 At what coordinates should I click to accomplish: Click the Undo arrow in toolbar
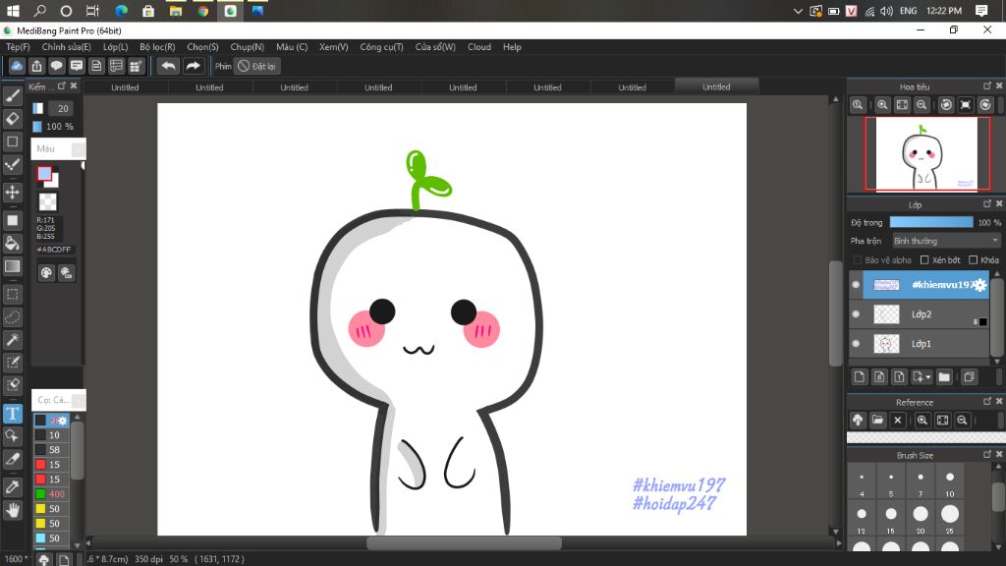(x=169, y=66)
